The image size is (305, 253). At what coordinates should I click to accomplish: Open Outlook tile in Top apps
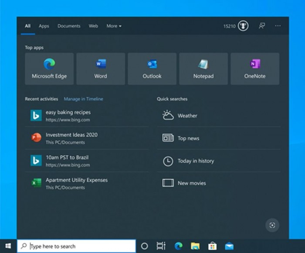tap(152, 68)
